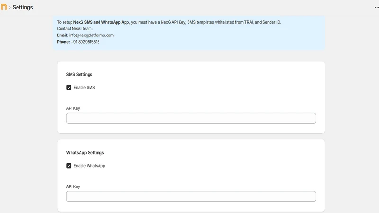Open the three-dot more options menu
The height and width of the screenshot is (213, 379).
tap(377, 7)
